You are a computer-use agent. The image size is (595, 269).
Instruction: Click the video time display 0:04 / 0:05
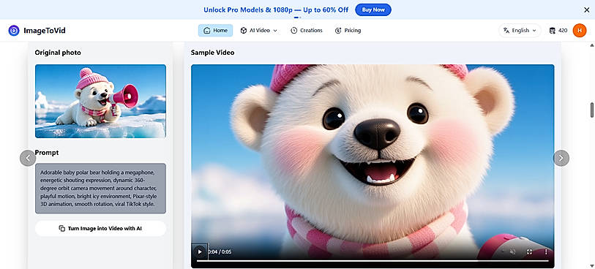click(220, 252)
